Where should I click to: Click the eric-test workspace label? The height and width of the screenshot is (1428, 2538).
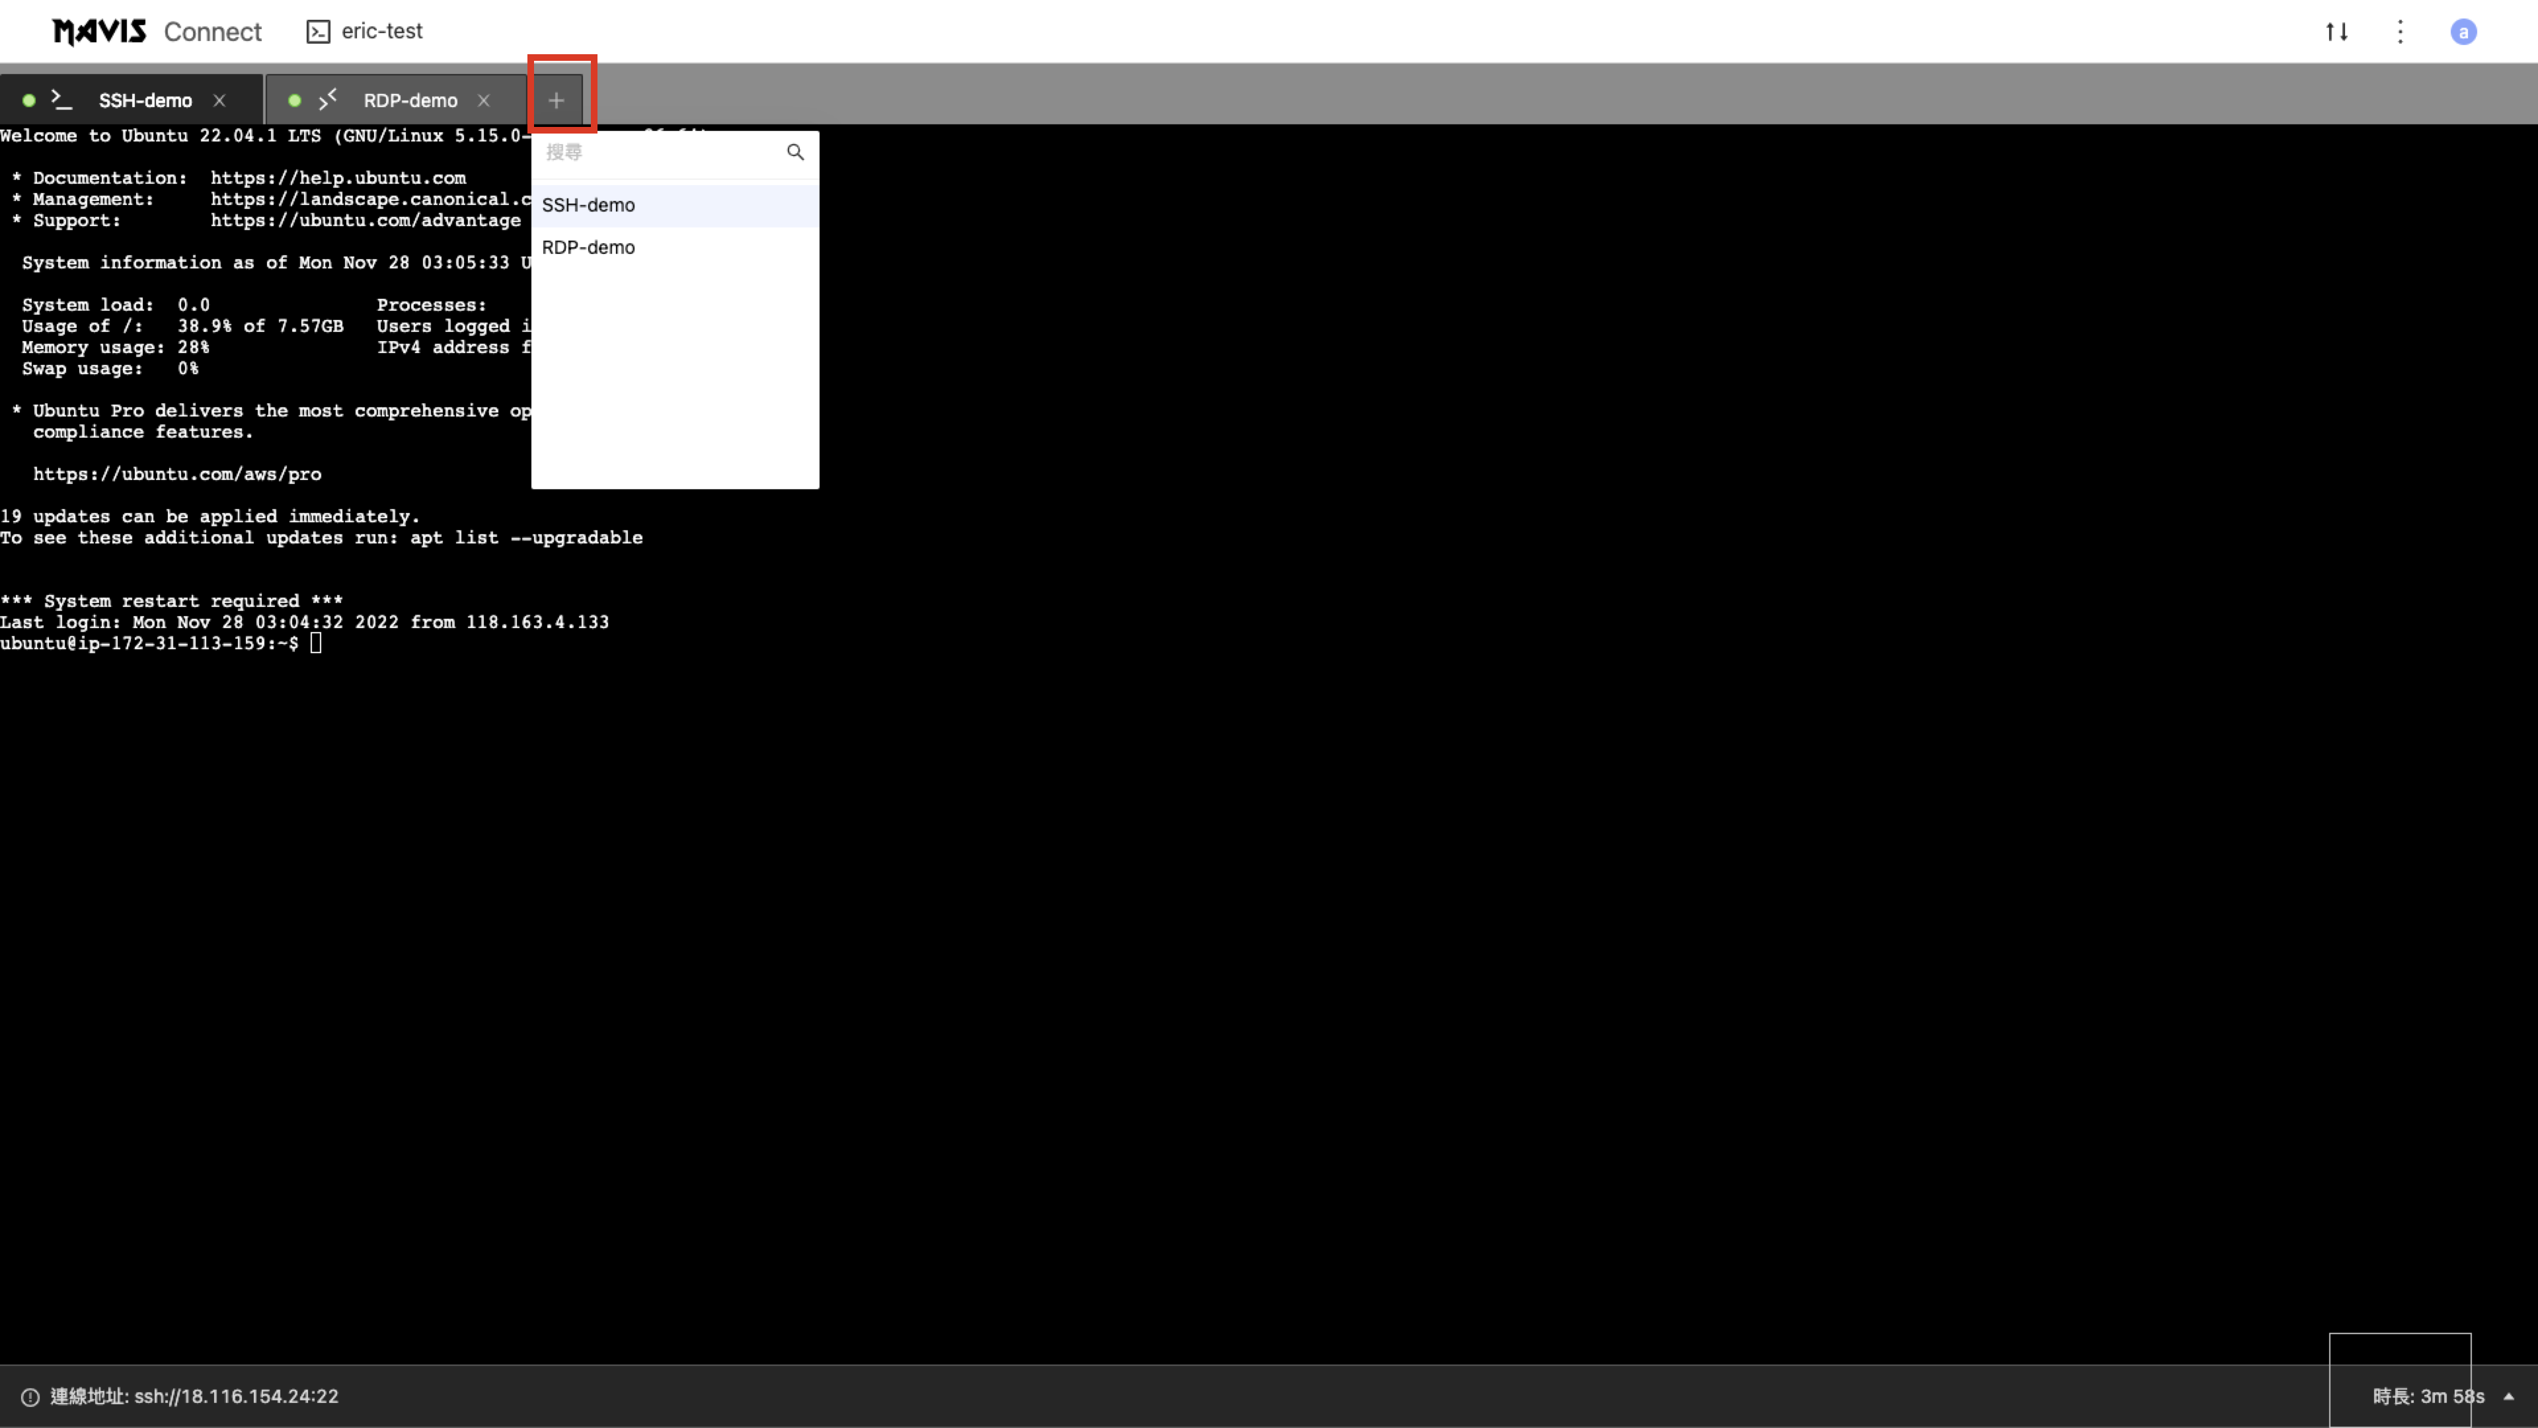pyautogui.click(x=381, y=32)
